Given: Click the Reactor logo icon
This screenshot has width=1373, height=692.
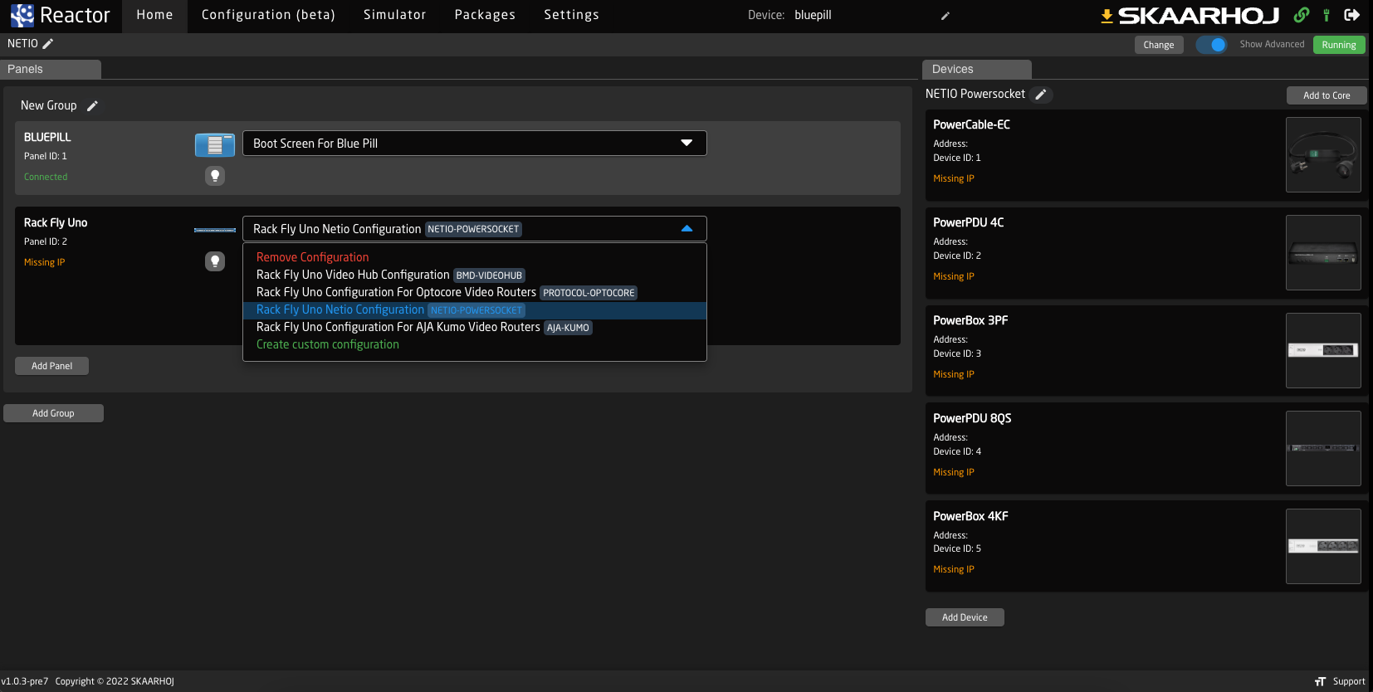Looking at the screenshot, I should pos(22,15).
